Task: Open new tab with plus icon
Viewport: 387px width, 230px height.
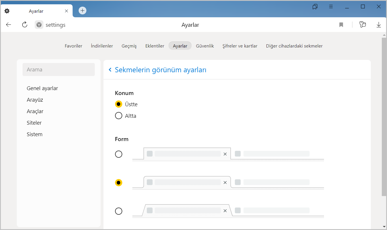Action: pyautogui.click(x=83, y=11)
